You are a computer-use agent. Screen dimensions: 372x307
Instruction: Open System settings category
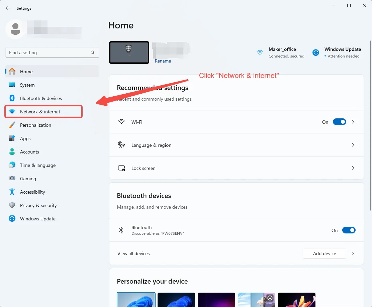[52, 85]
